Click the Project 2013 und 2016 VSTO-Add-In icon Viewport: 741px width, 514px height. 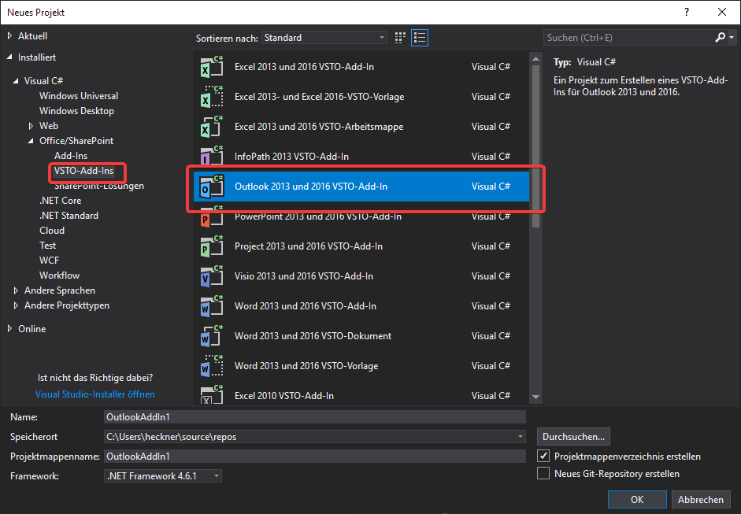click(211, 246)
